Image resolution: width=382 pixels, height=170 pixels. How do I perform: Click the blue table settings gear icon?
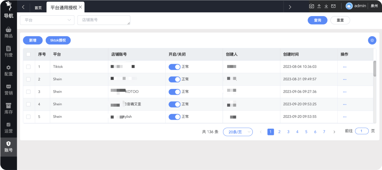(372, 40)
